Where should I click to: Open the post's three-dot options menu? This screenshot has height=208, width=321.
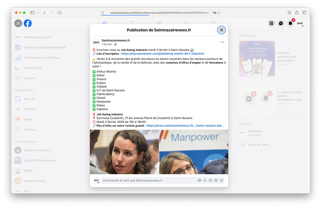222,42
